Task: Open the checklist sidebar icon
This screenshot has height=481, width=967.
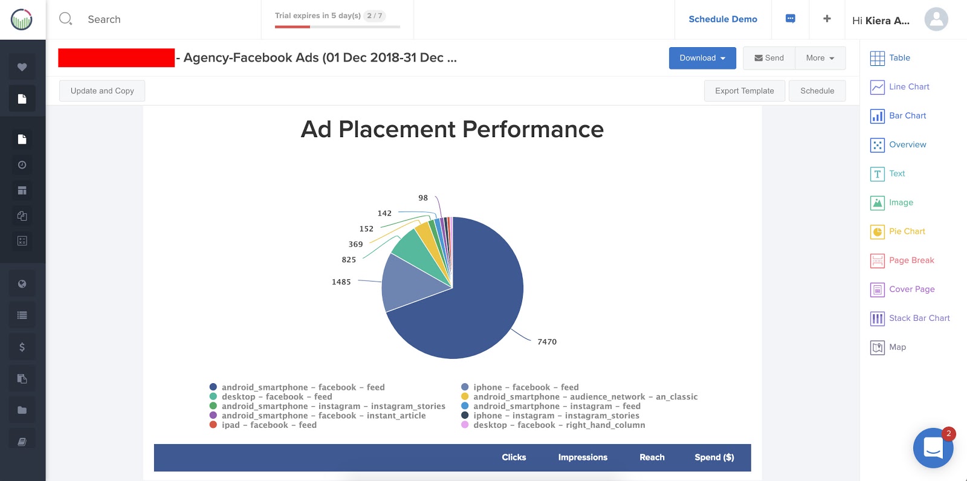Action: coord(22,241)
